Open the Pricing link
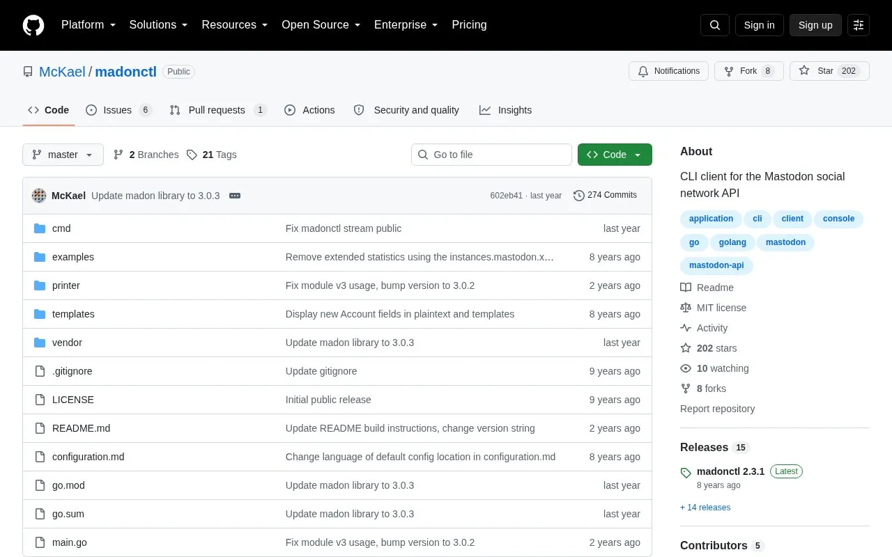The image size is (892, 557). click(469, 25)
